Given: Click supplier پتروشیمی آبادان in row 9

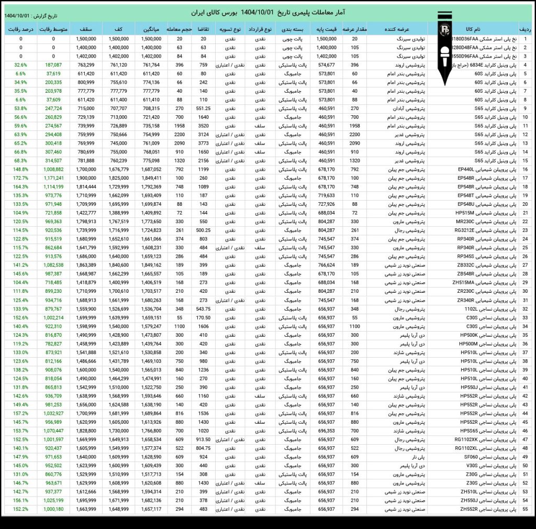Looking at the screenshot, I should click(409, 108).
